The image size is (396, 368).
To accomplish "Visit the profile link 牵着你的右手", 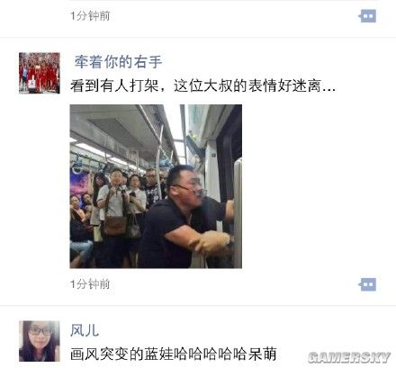I will 118,62.
